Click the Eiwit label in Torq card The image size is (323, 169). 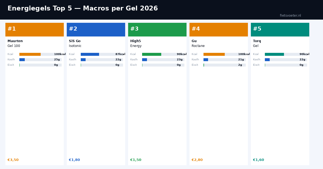point(256,65)
